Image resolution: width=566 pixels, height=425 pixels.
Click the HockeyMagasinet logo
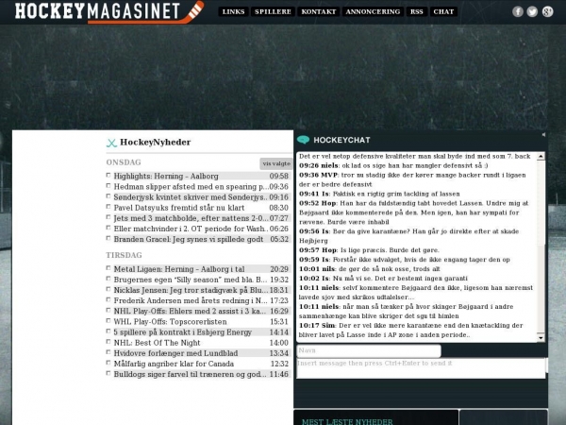click(109, 11)
